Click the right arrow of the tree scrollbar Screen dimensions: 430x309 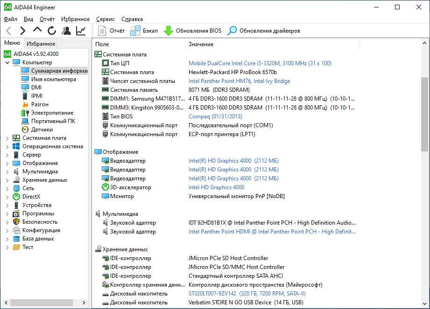(84, 302)
